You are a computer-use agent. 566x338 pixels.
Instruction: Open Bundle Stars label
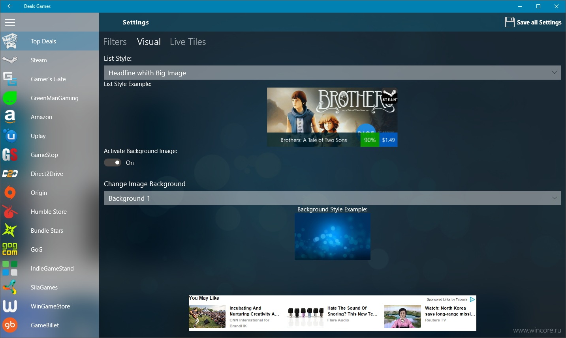coord(47,230)
